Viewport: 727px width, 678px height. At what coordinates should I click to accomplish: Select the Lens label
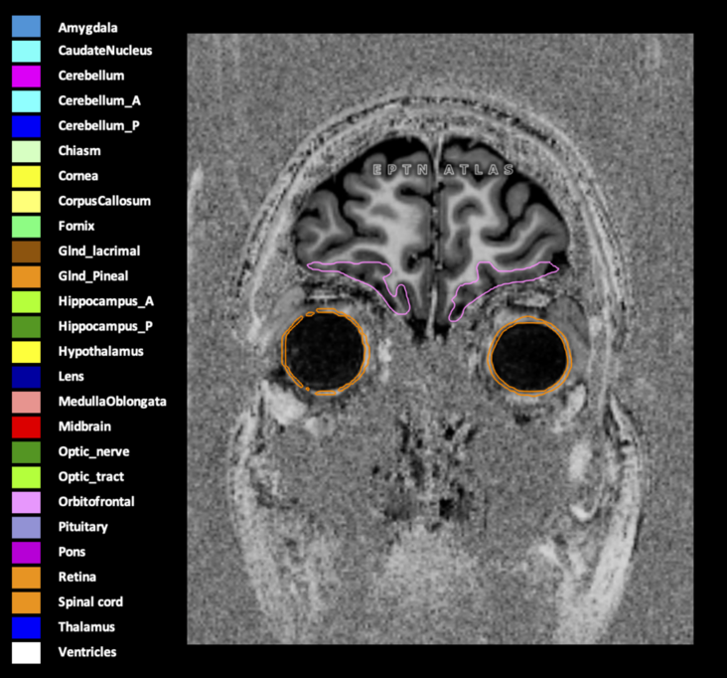tap(71, 377)
